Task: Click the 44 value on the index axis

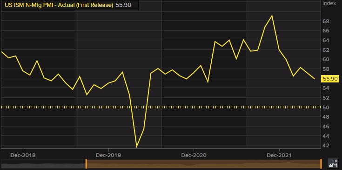Action: click(326, 136)
